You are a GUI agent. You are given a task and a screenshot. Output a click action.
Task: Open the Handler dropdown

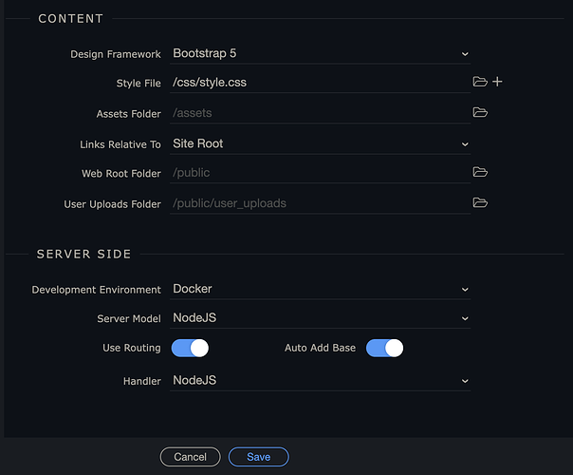click(x=320, y=381)
